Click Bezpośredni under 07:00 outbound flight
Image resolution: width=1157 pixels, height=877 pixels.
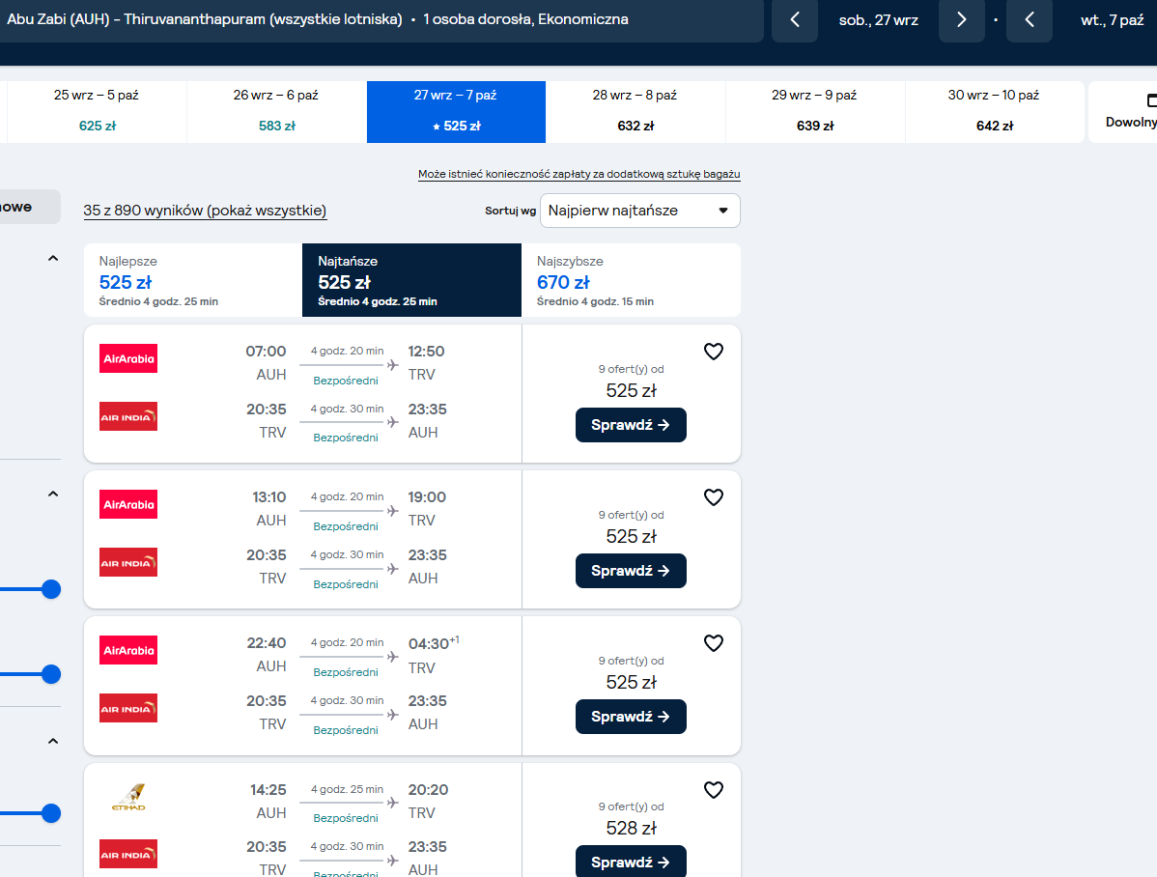(346, 381)
